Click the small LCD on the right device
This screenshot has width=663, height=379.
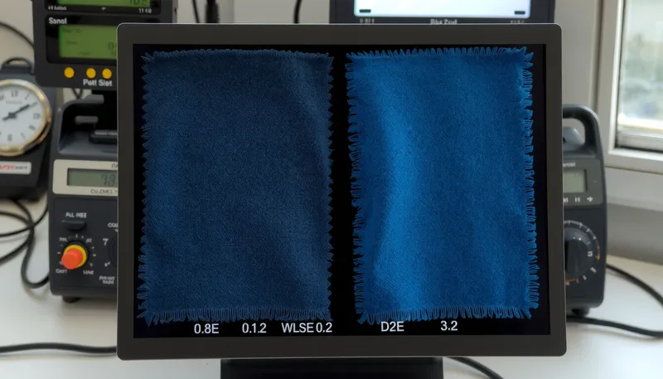pyautogui.click(x=574, y=181)
